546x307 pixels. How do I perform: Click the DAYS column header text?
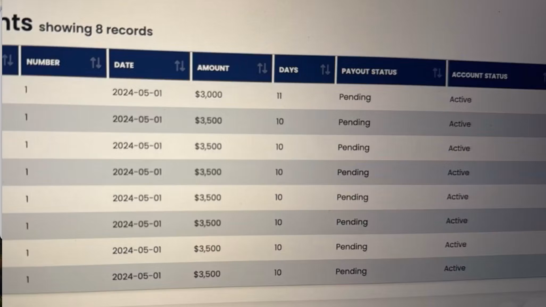(x=288, y=70)
